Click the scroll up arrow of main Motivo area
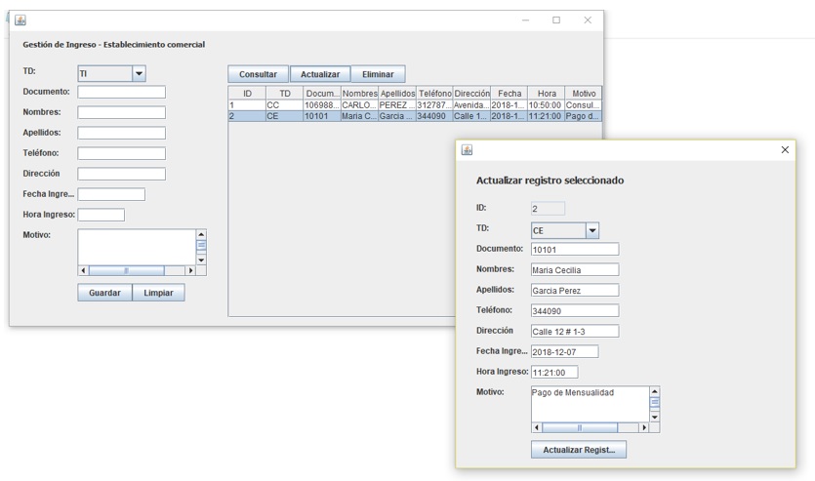This screenshot has width=815, height=481. pyautogui.click(x=201, y=234)
